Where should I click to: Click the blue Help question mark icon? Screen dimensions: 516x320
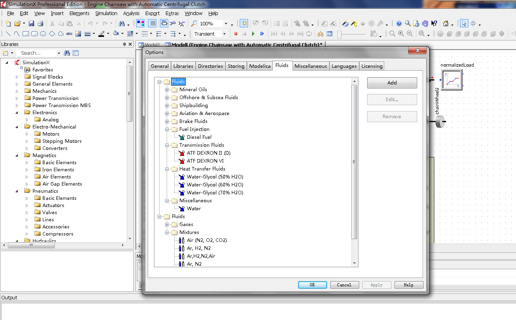click(x=399, y=24)
